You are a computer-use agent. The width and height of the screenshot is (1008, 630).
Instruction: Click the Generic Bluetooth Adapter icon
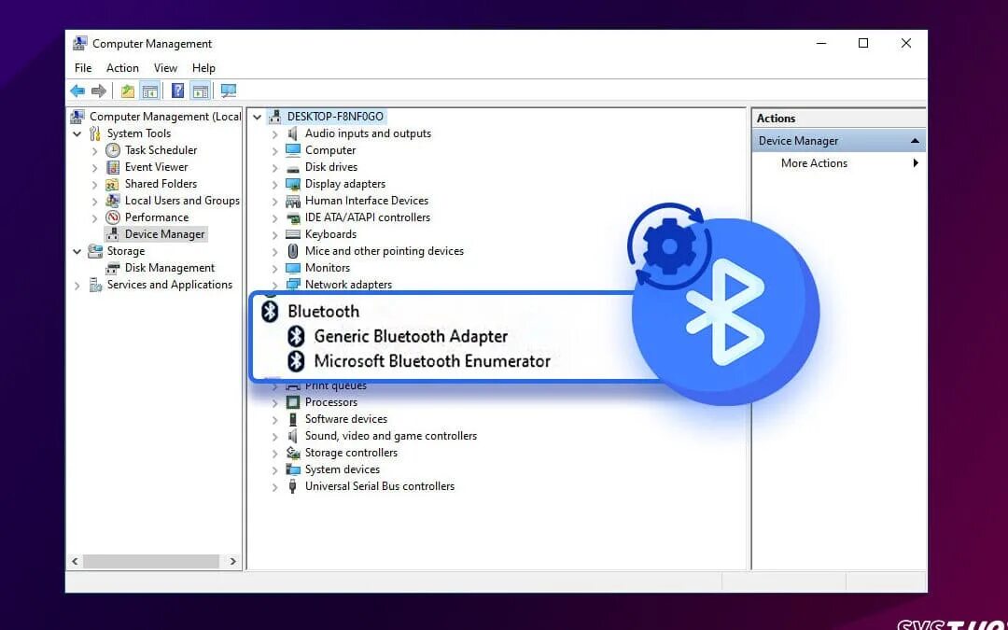[x=296, y=336]
